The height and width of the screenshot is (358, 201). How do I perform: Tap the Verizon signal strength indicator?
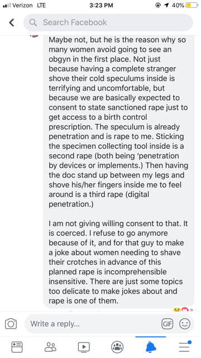point(7,5)
